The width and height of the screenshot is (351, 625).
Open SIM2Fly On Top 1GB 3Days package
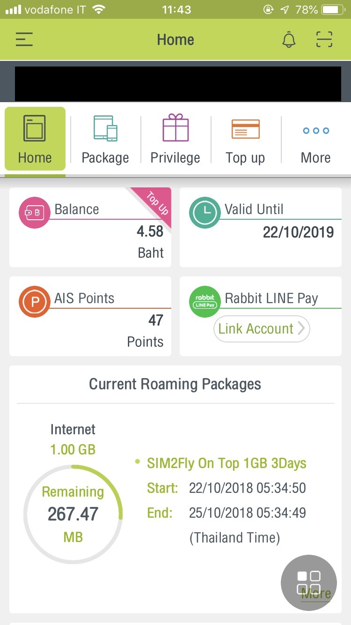click(227, 463)
